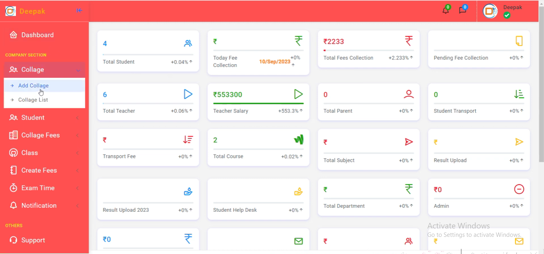Viewport: 544px width, 254px height.
Task: Click the sidebar collapse arrow icon
Action: click(79, 11)
